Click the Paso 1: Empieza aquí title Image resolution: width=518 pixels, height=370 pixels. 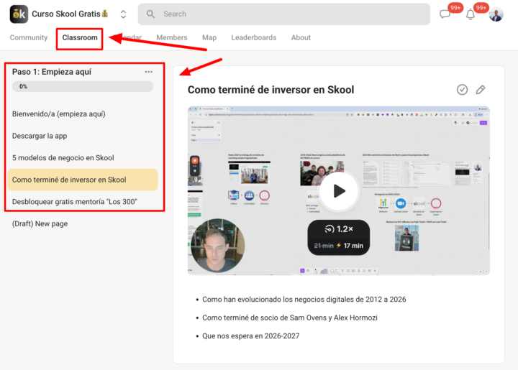point(52,72)
